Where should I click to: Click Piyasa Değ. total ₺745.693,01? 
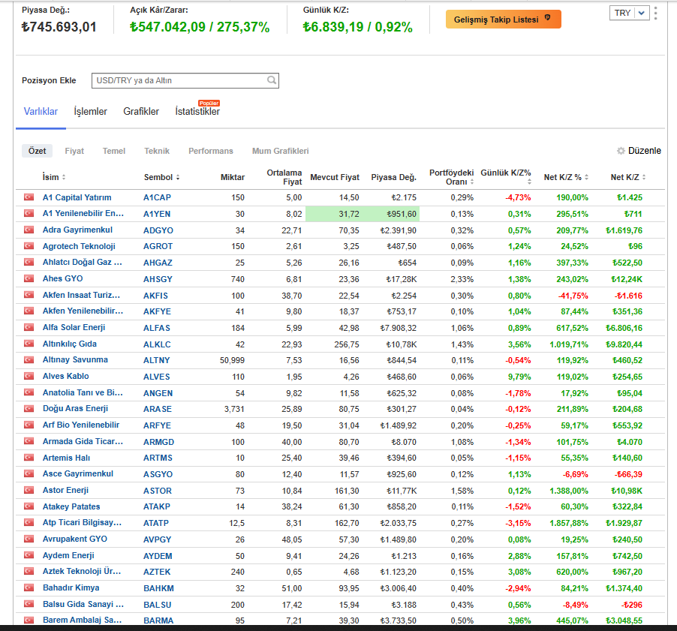(x=59, y=27)
